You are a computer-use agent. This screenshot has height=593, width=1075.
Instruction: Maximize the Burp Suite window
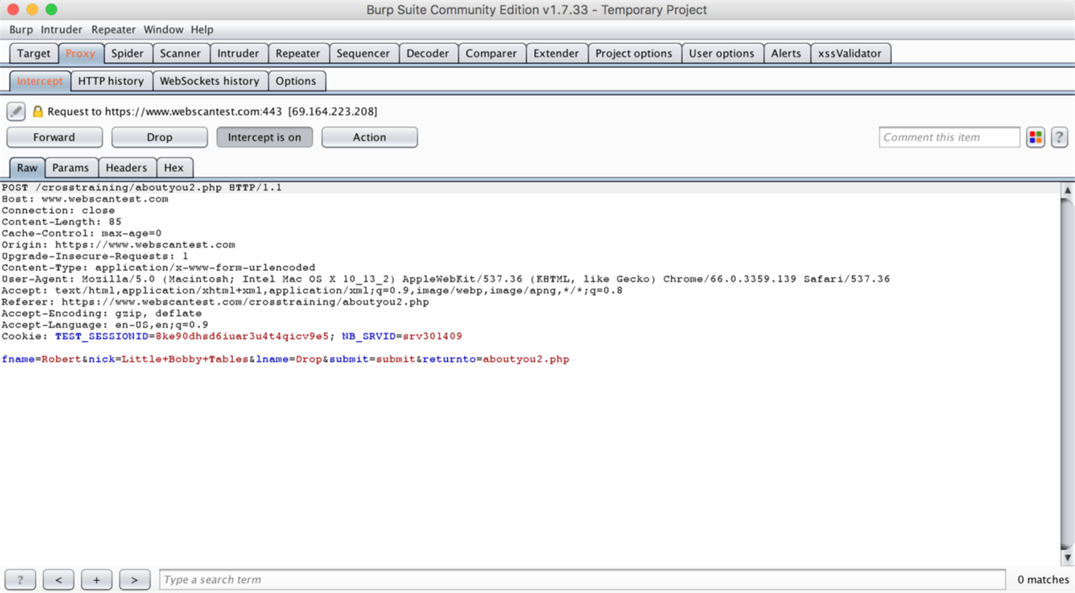[51, 9]
